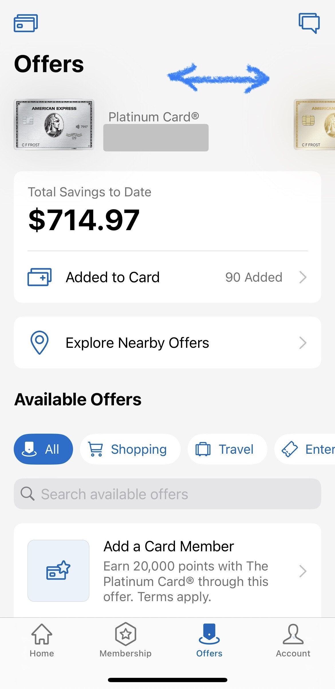The image size is (335, 689).
Task: Tap the Added to Card plus-card icon
Action: point(40,277)
